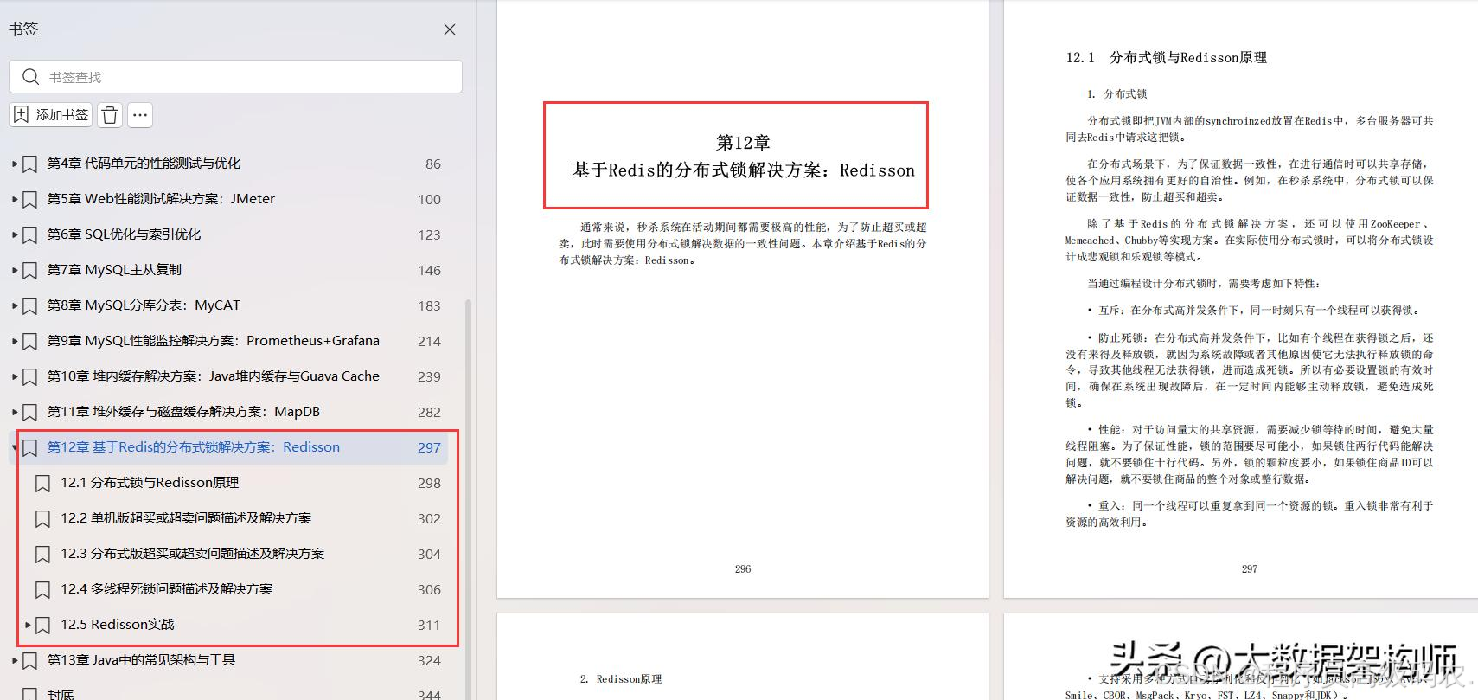
Task: Jump to 12.4 多线程死锁问题描述及解决方案
Action: [x=166, y=589]
